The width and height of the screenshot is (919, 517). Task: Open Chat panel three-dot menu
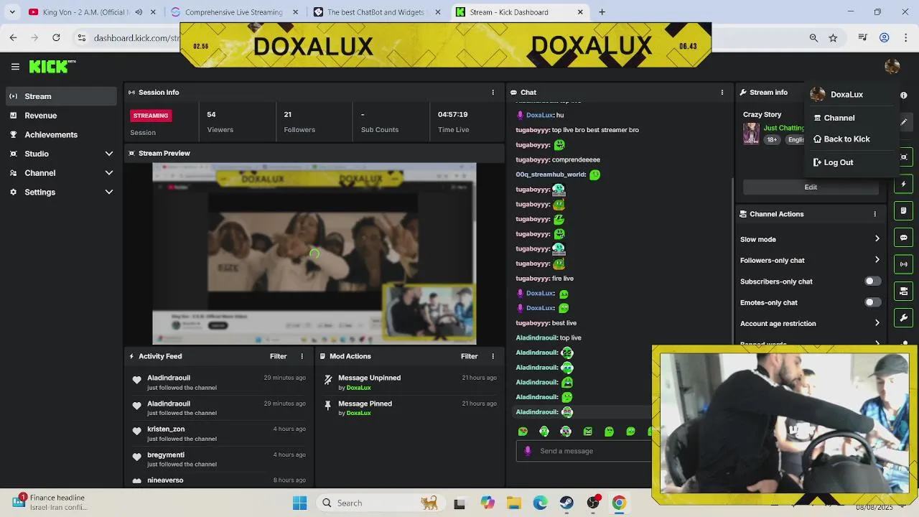[722, 93]
